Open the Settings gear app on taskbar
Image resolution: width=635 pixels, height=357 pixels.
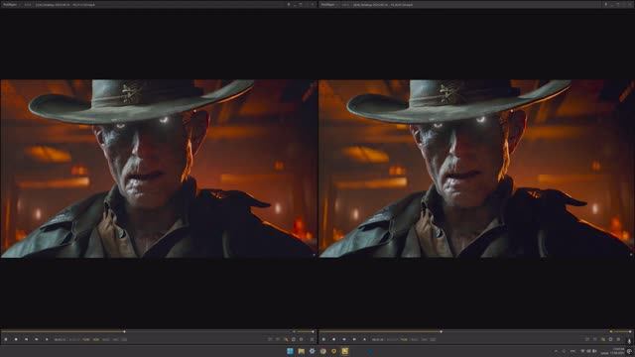(313, 351)
